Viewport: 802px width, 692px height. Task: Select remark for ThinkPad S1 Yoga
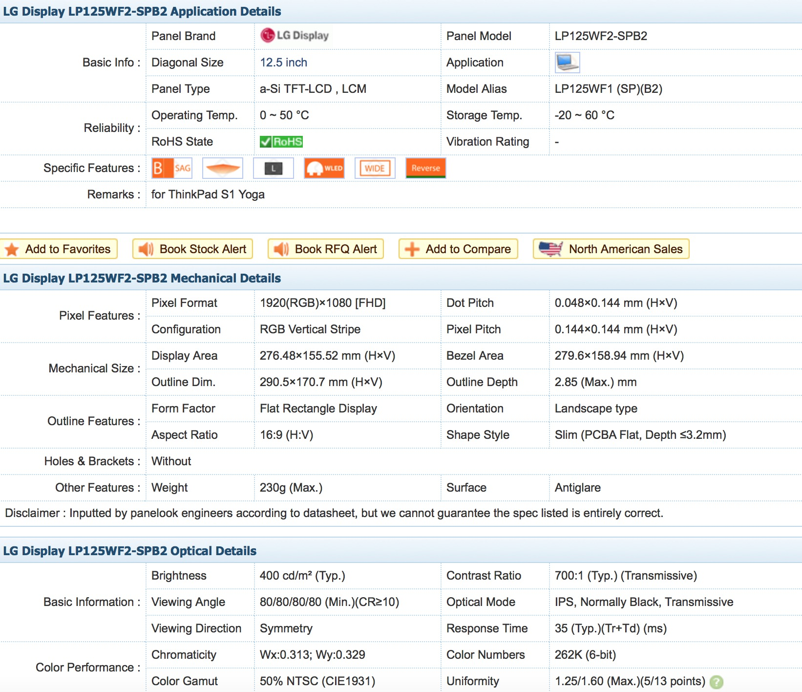[x=208, y=195]
